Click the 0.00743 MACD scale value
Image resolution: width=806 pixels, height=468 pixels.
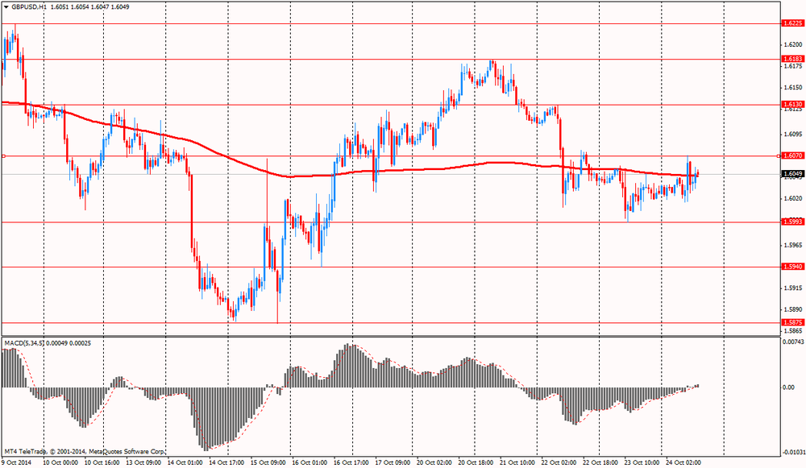[792, 342]
